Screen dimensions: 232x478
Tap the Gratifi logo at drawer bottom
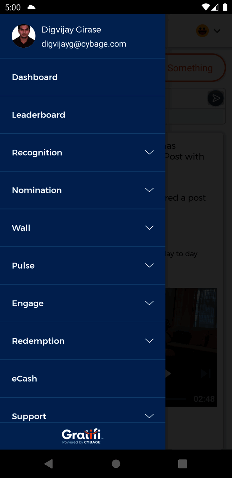point(83,436)
